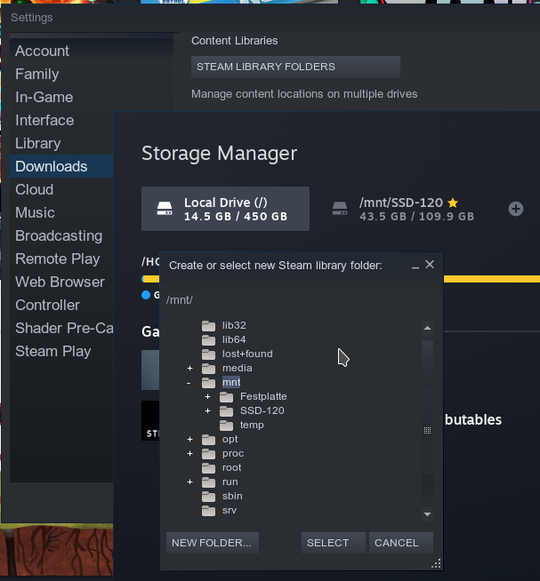Select the Downloads settings category
The width and height of the screenshot is (540, 581).
[61, 166]
